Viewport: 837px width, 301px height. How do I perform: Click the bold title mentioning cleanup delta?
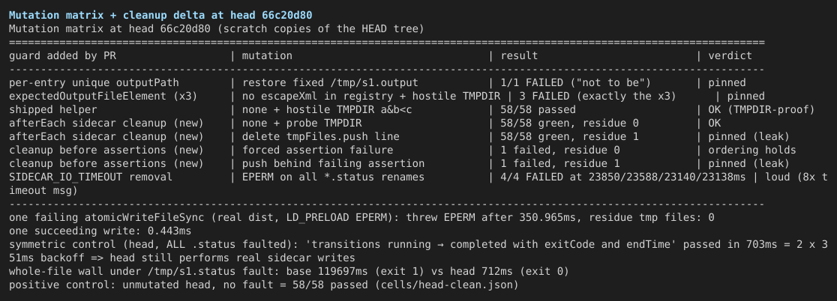click(x=160, y=15)
